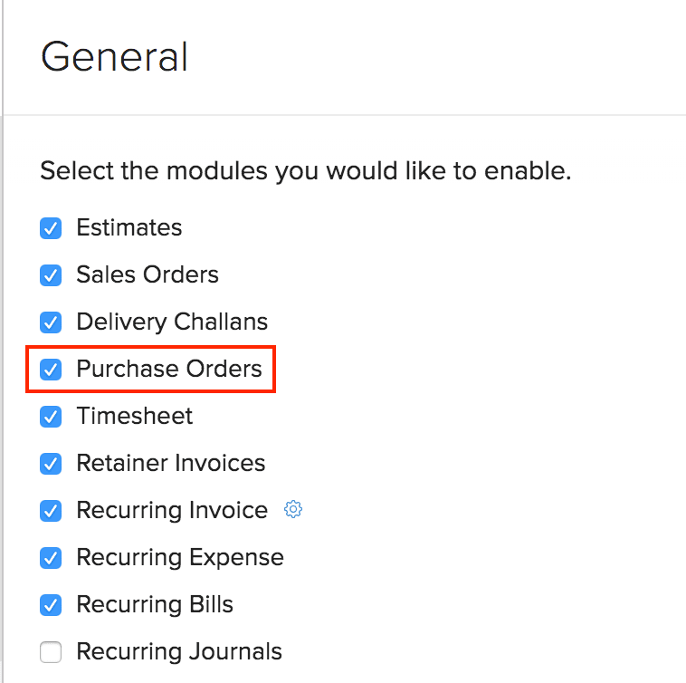Click the Recurring Journals label text
Screen dimensions: 686x683
pos(179,651)
